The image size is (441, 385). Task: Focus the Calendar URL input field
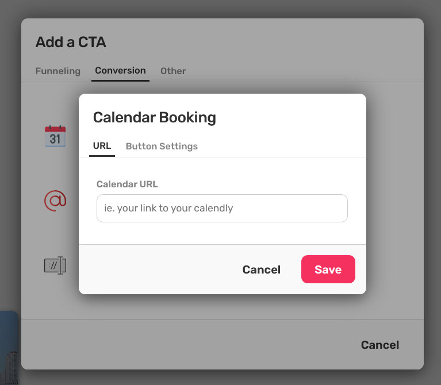222,208
